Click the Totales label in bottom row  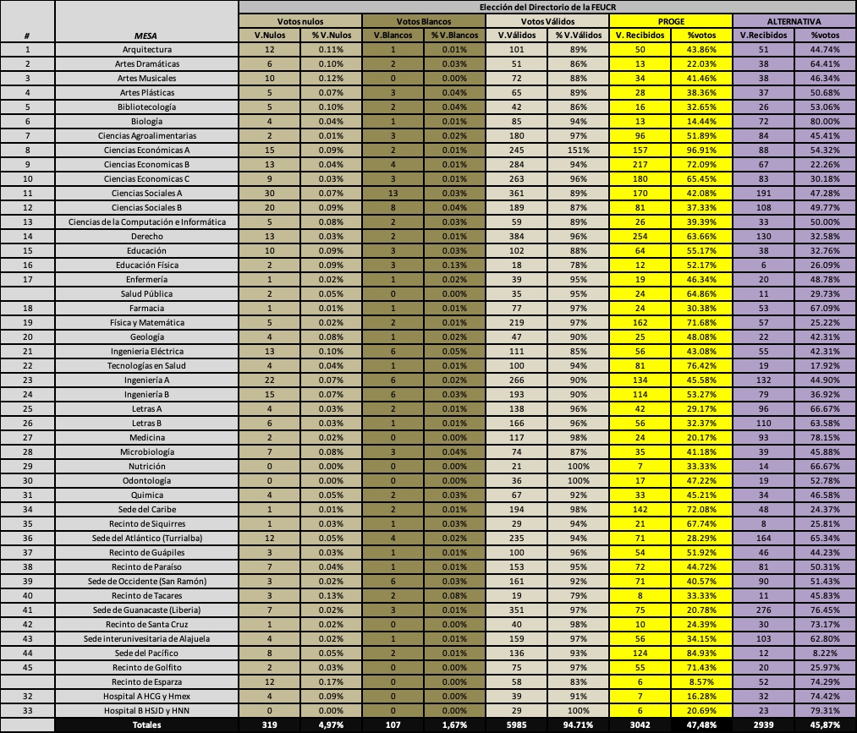[x=146, y=725]
